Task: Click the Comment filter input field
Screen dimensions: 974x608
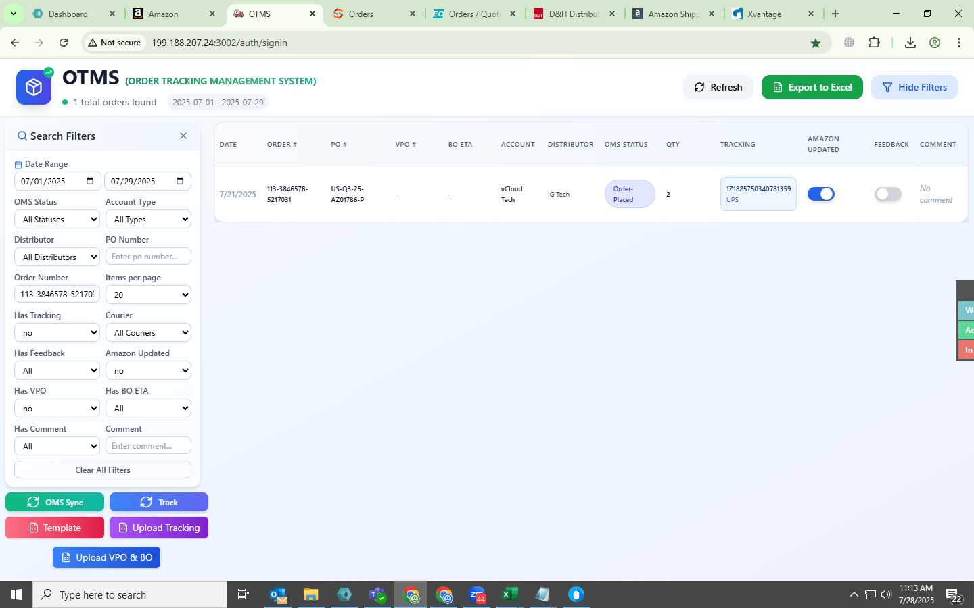Action: [148, 446]
